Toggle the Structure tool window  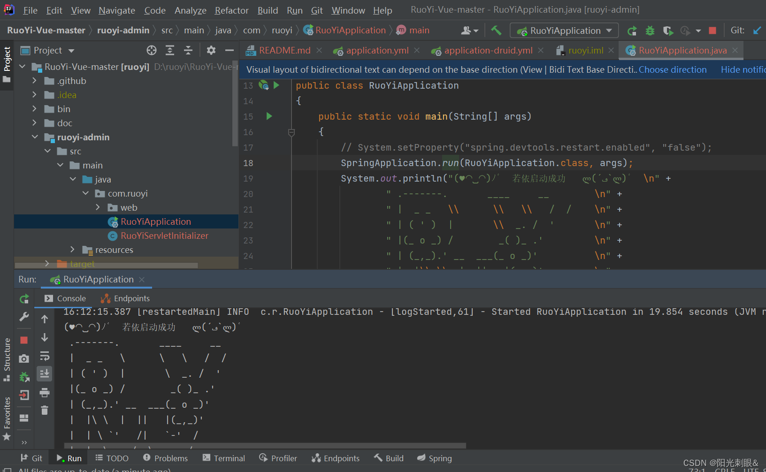7,360
